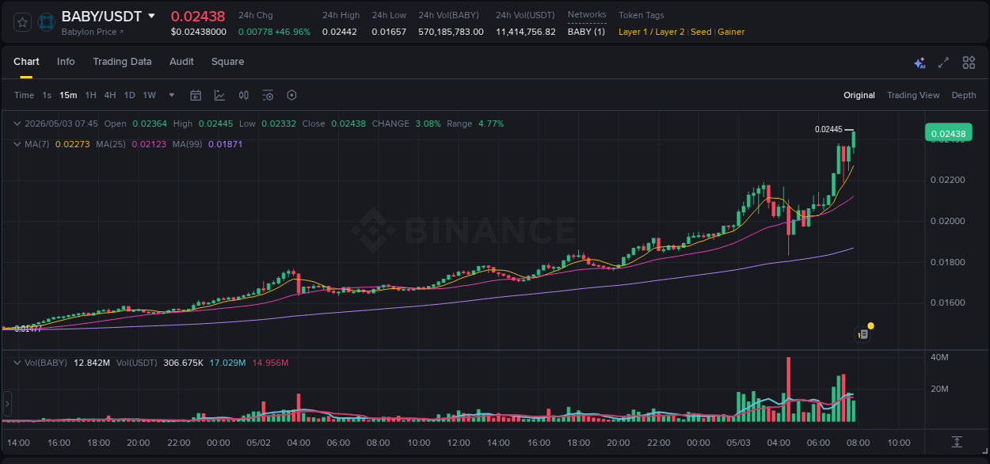
Task: Open the technical indicators line-chart icon
Action: coord(219,95)
